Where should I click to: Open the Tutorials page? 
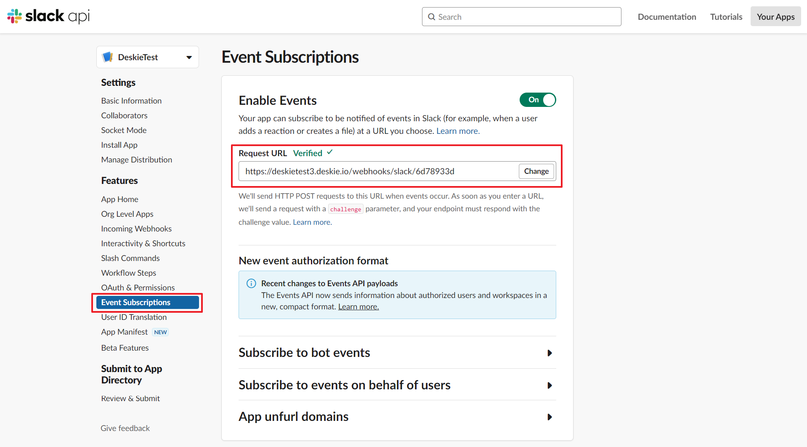click(x=726, y=17)
